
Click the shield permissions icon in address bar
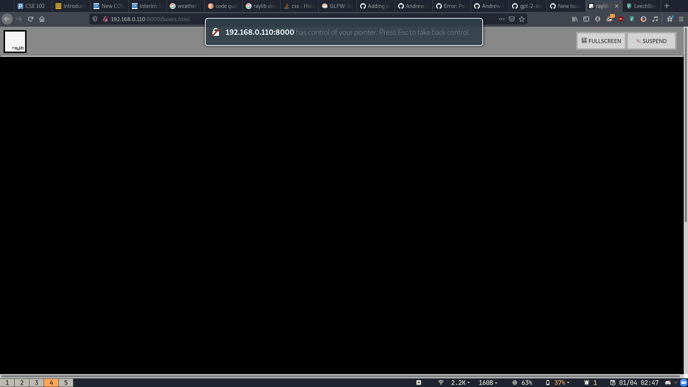tap(94, 19)
